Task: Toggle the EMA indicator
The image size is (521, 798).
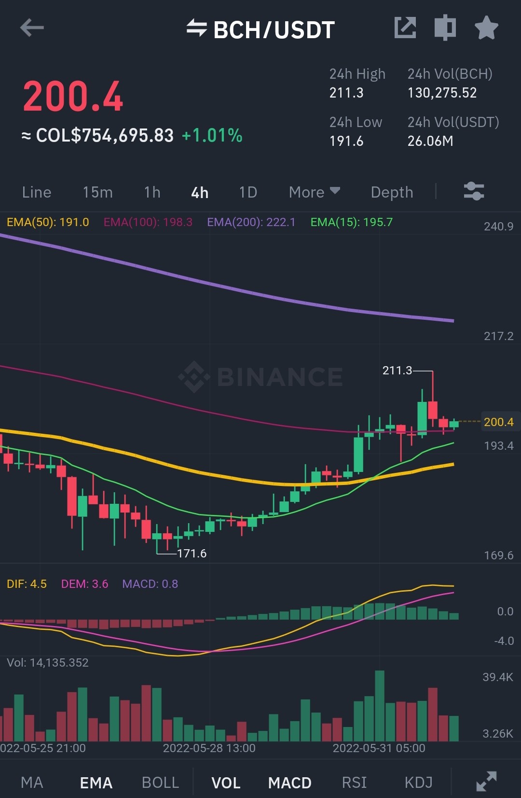Action: [96, 783]
